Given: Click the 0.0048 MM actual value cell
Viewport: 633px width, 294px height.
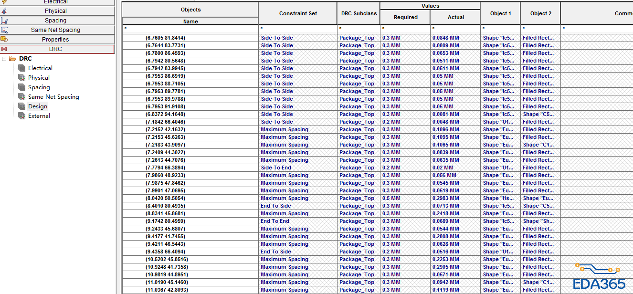Looking at the screenshot, I should (455, 122).
